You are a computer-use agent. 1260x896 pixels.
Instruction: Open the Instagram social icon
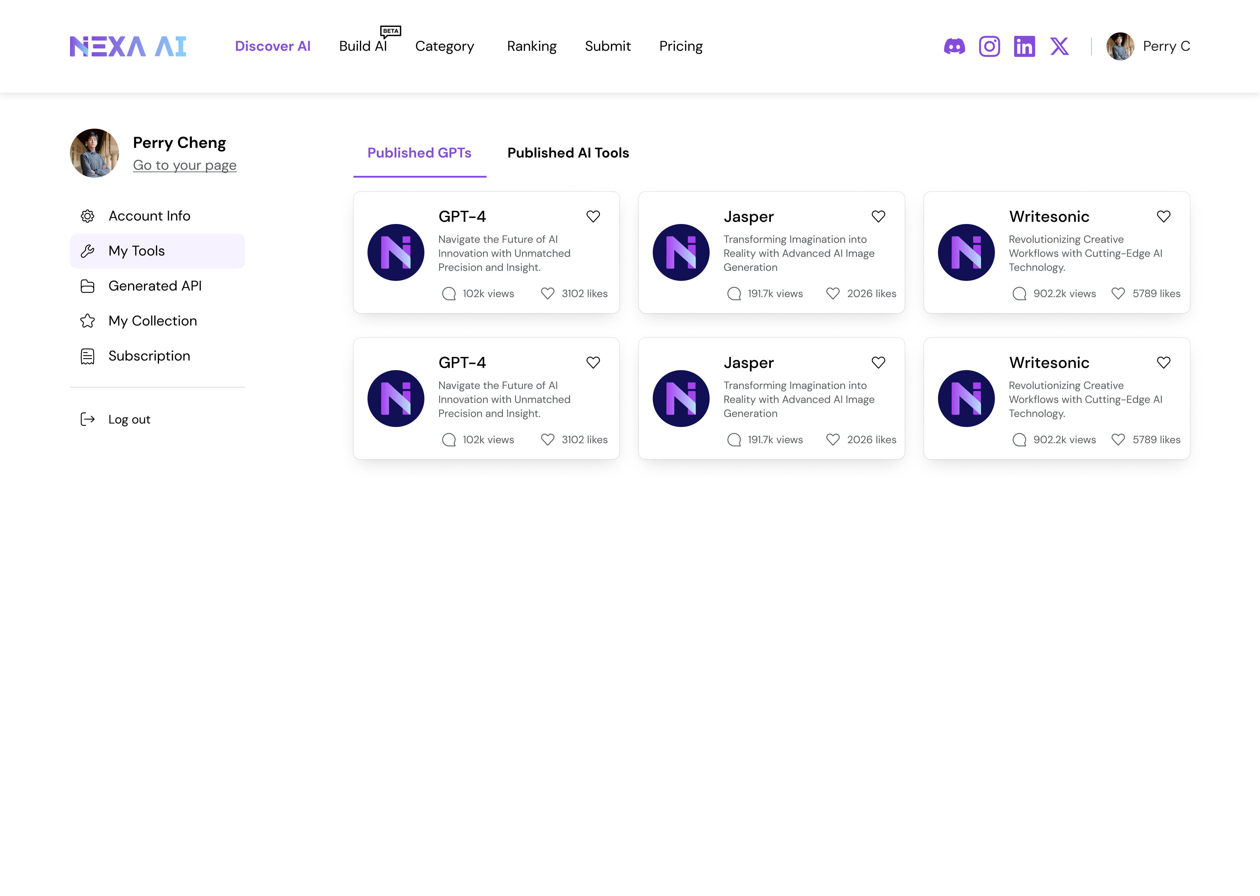[x=989, y=46]
